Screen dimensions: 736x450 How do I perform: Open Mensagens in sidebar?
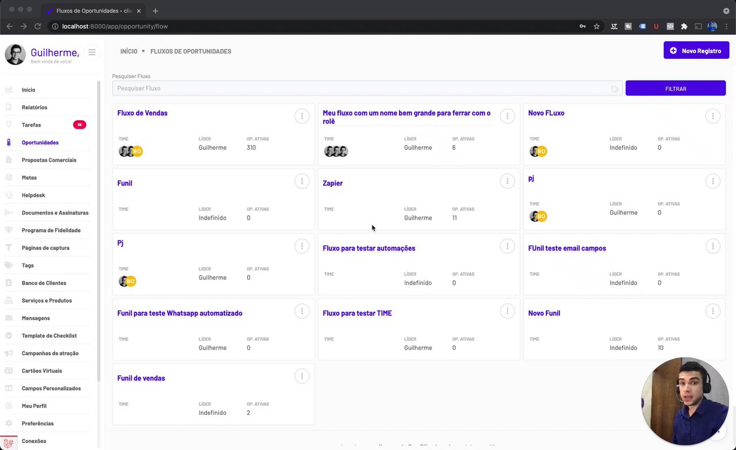click(x=36, y=318)
